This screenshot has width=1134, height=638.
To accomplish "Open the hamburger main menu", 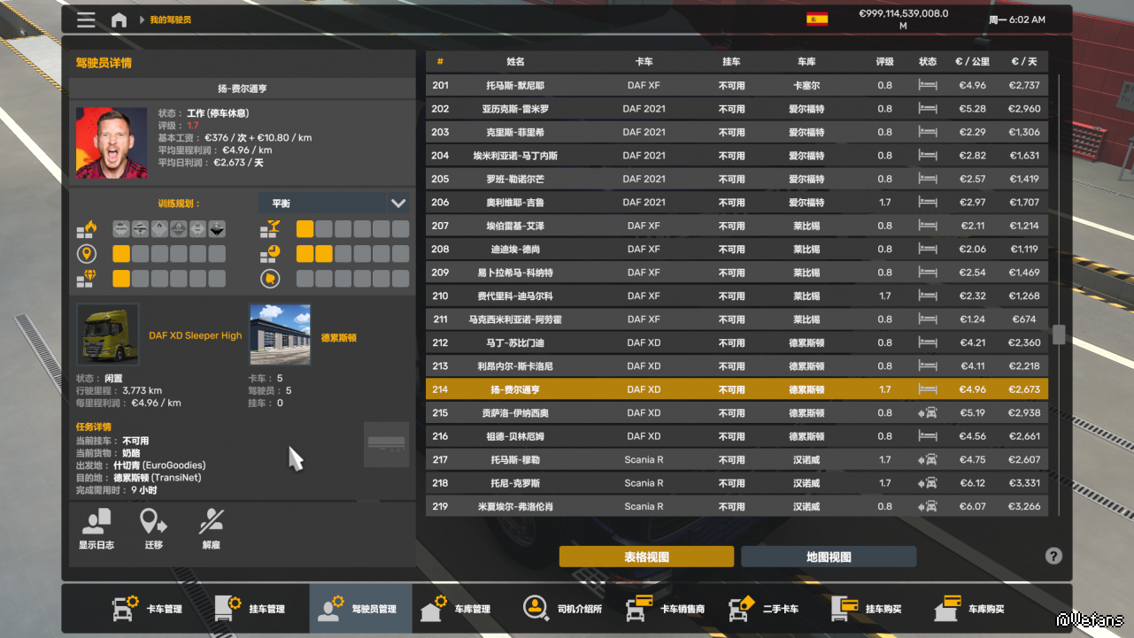I will [86, 19].
